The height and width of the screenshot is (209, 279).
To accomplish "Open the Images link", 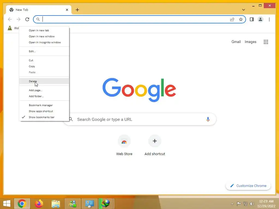I will [250, 42].
